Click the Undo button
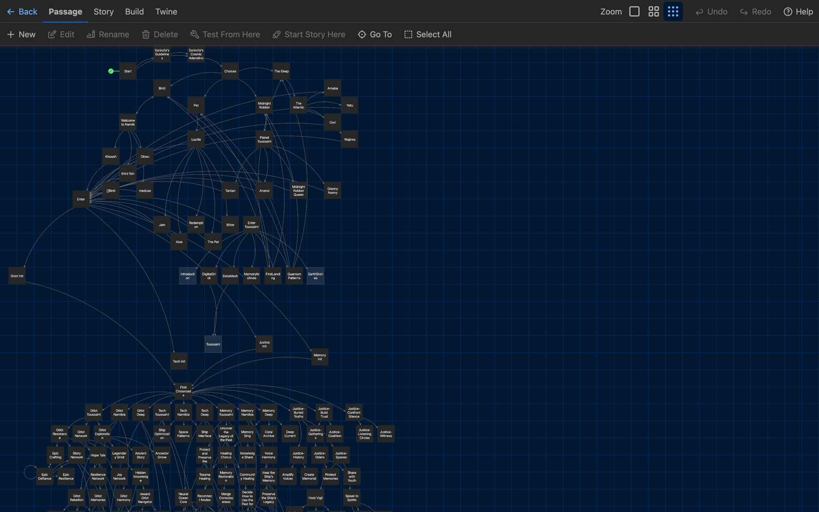819x512 pixels. (x=711, y=11)
